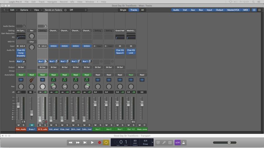The width and height of the screenshot is (264, 148).
Task: Fast forward with the transport forward button
Action: [x=78, y=142]
